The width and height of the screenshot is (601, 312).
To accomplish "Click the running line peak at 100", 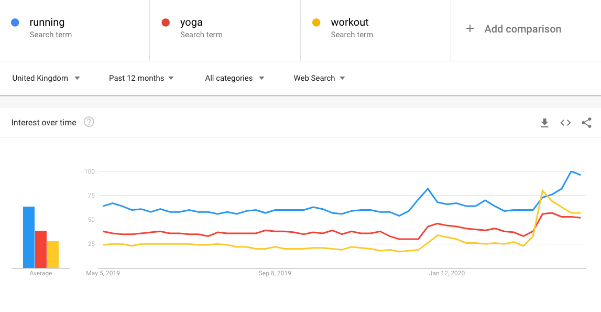I will tap(571, 171).
